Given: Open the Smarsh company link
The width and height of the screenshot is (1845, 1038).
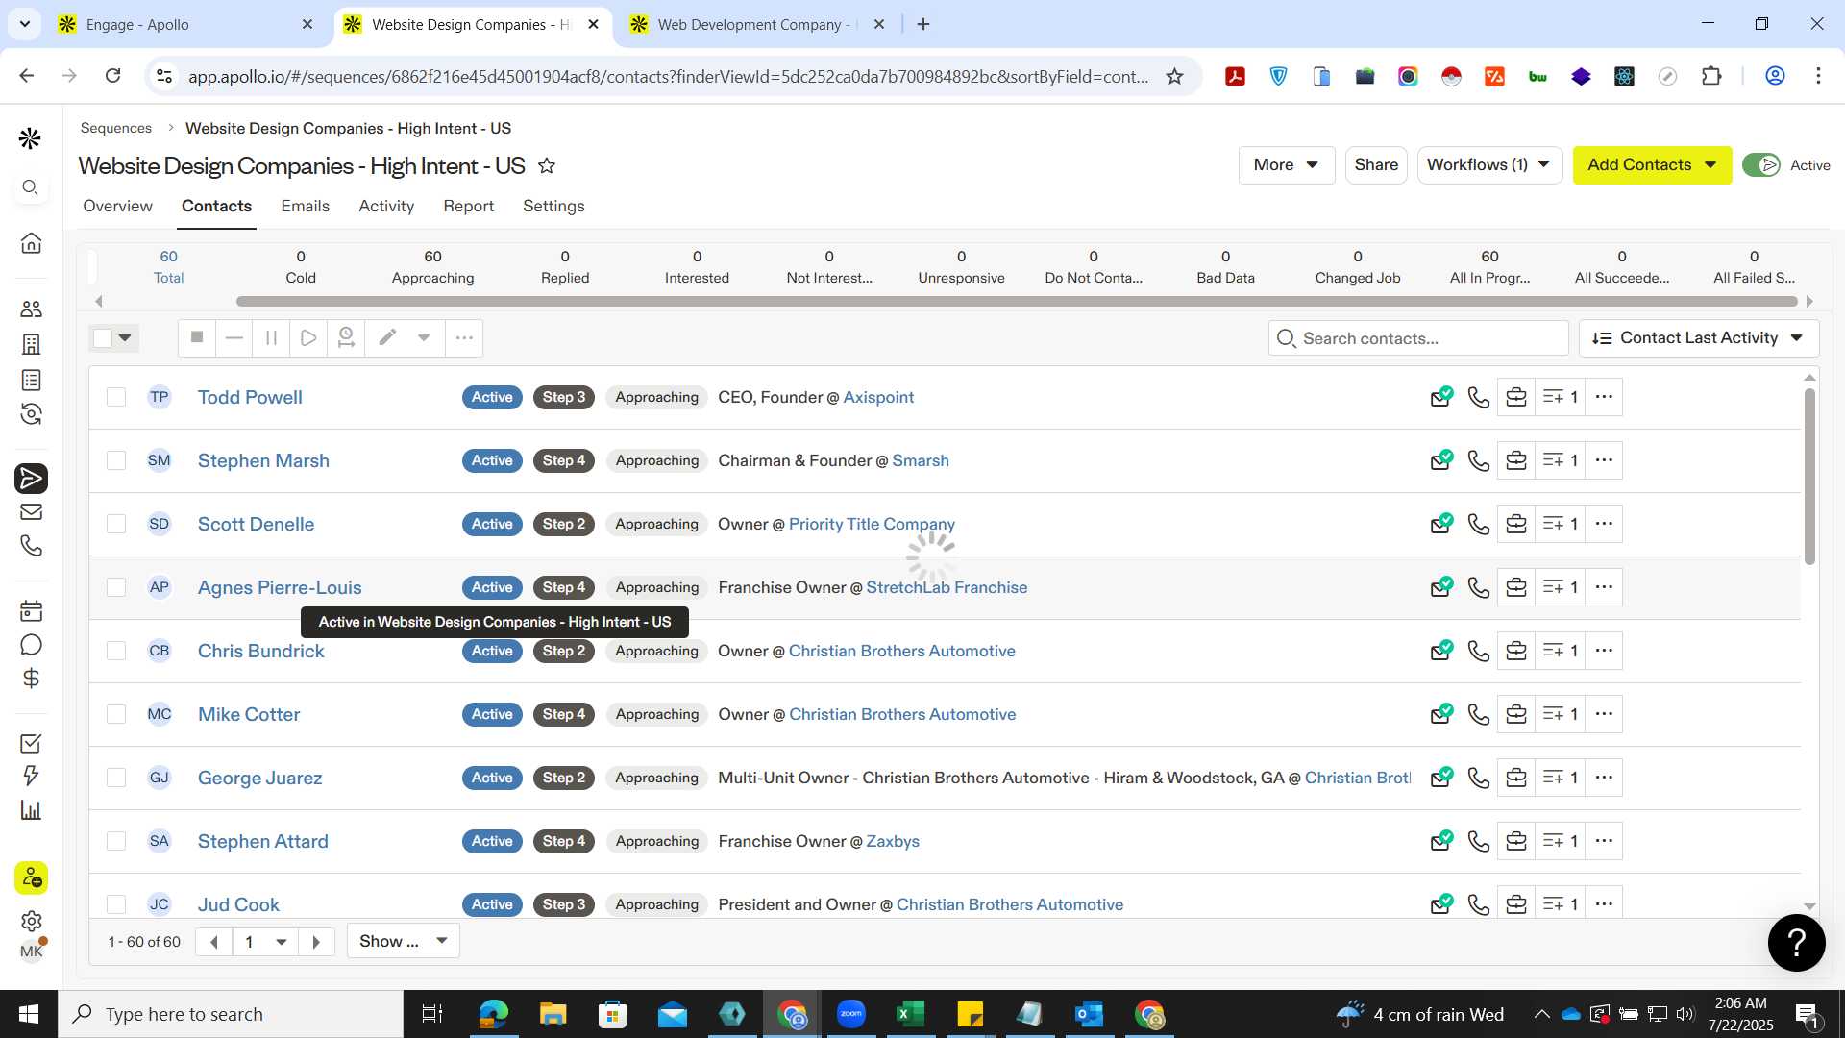Looking at the screenshot, I should point(921,460).
